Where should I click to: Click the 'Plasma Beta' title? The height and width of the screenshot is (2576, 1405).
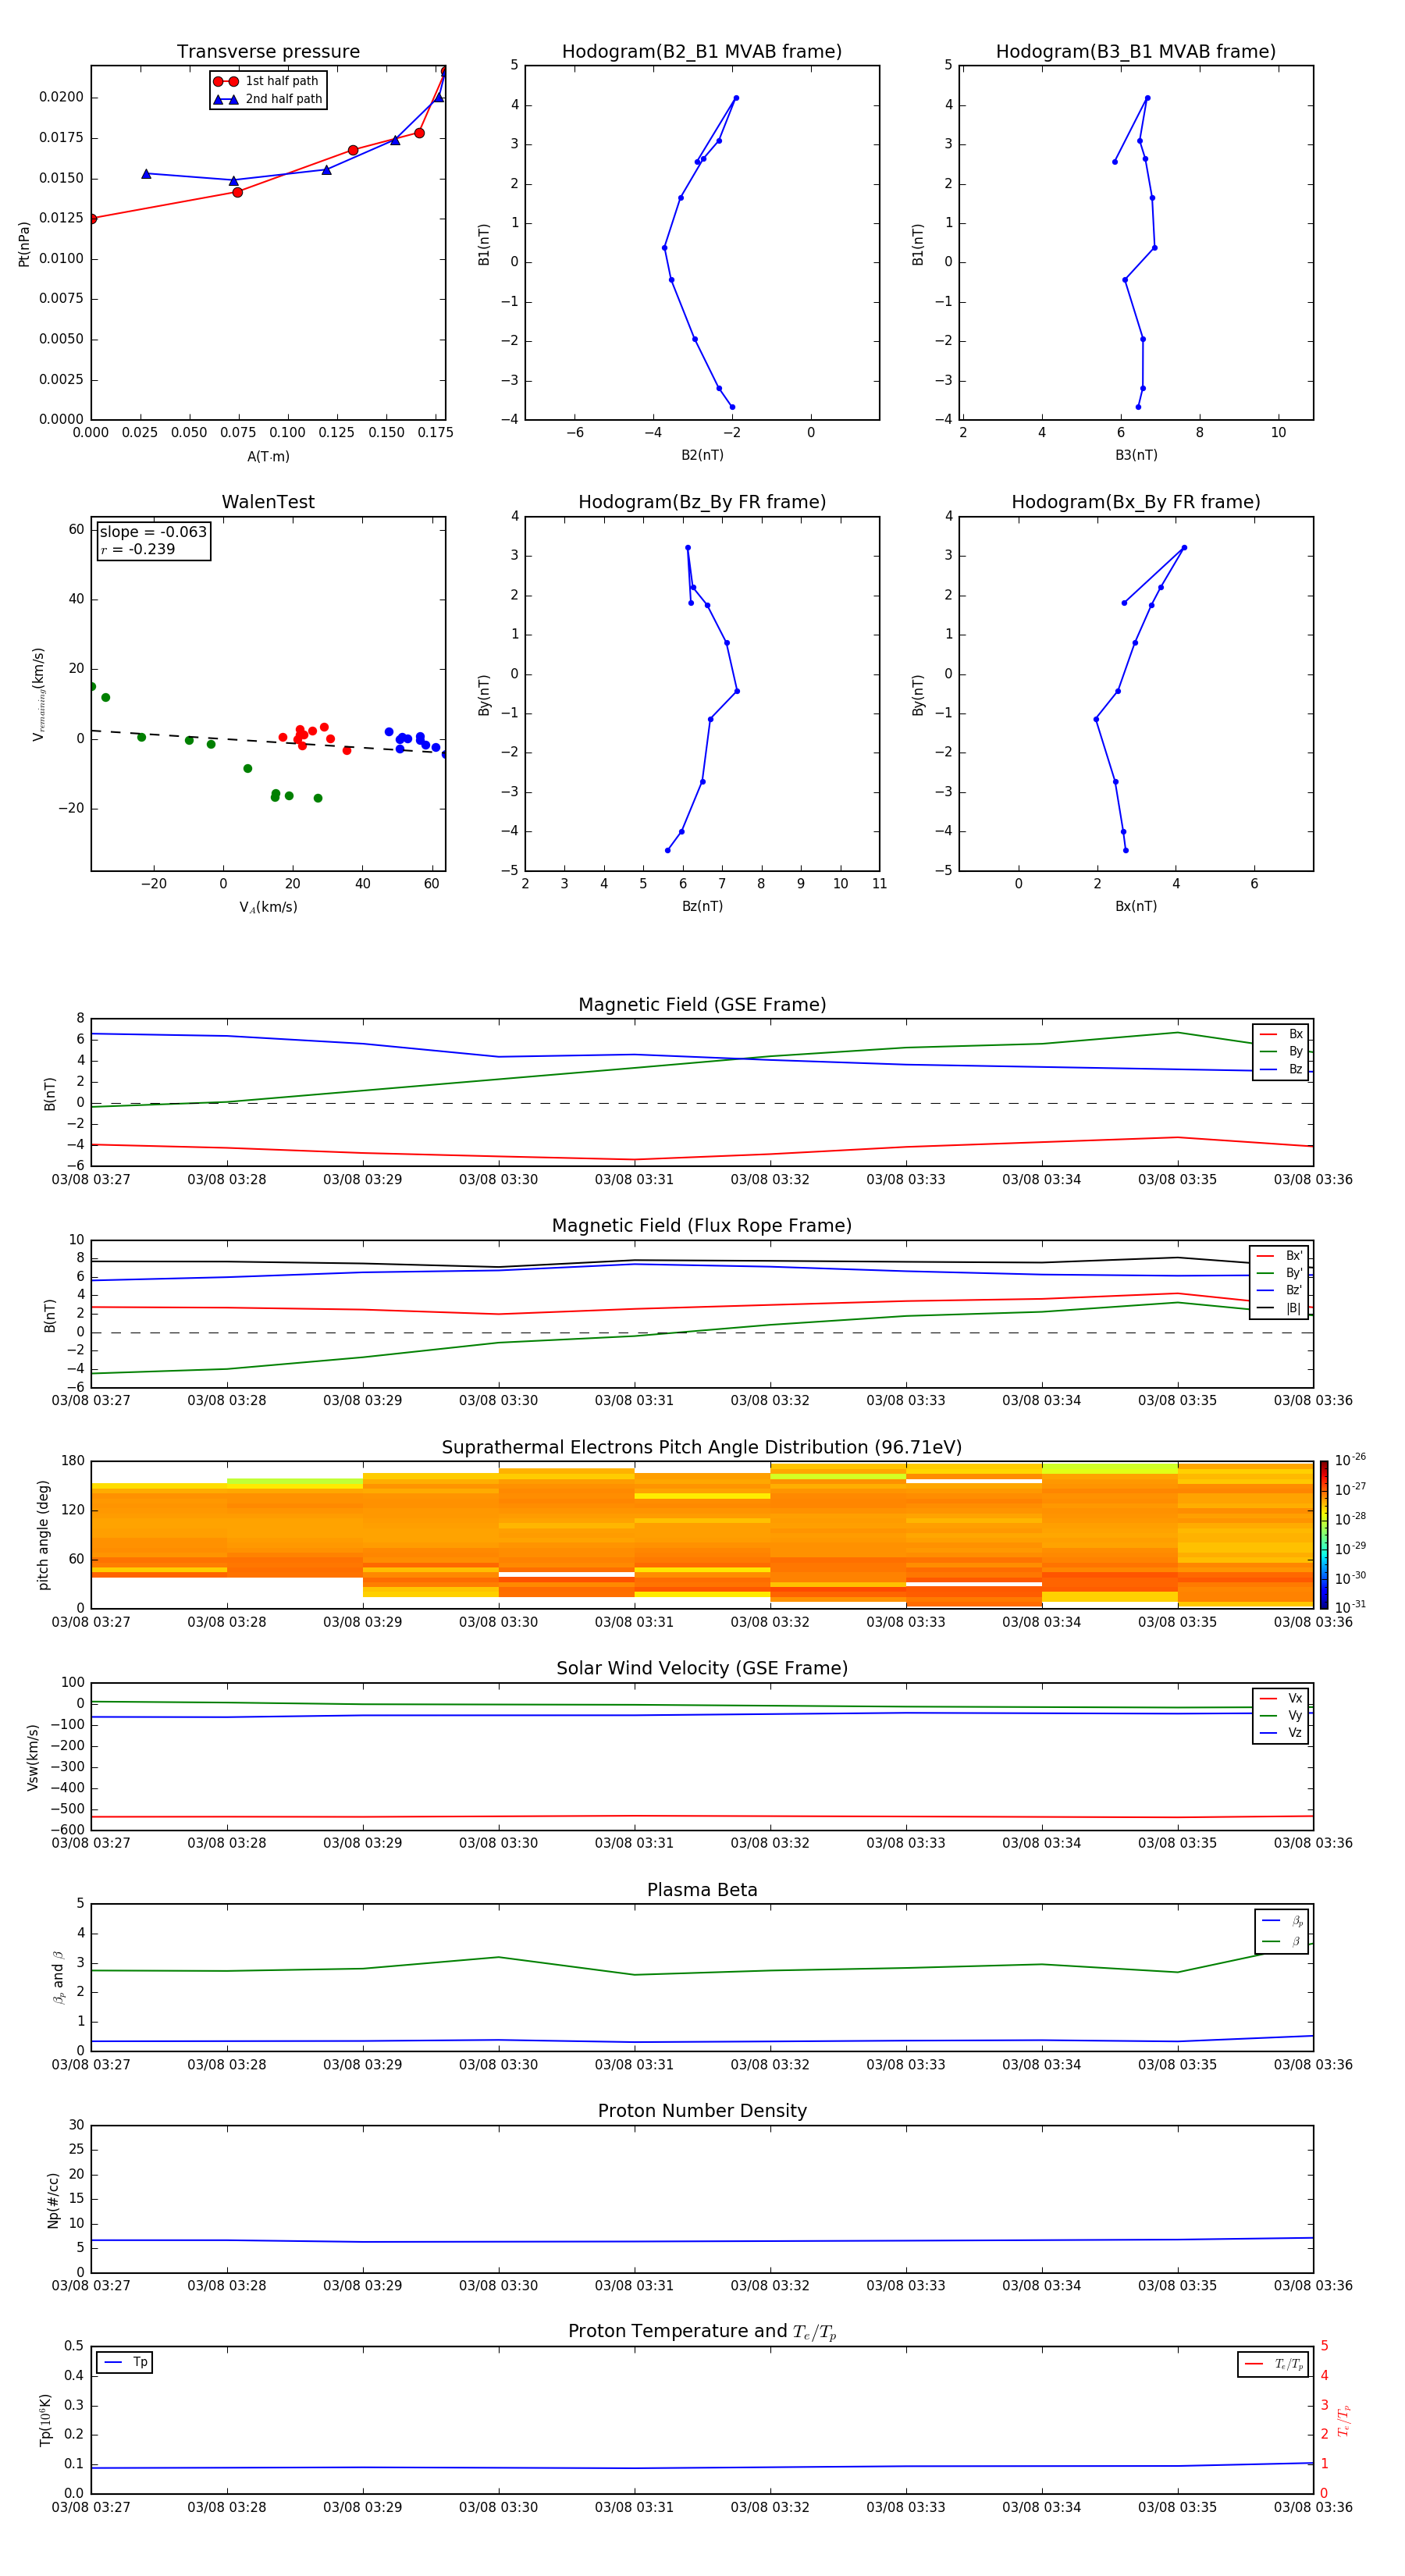[702, 1890]
